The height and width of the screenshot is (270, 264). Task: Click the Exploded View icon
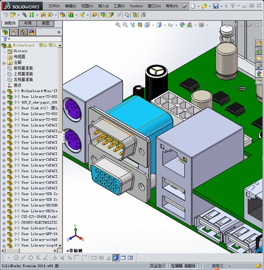111,15
